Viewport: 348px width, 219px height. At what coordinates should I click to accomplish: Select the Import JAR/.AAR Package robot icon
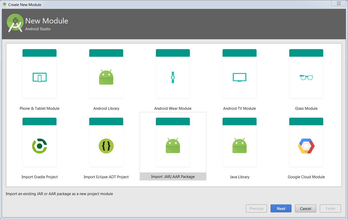coord(173,145)
